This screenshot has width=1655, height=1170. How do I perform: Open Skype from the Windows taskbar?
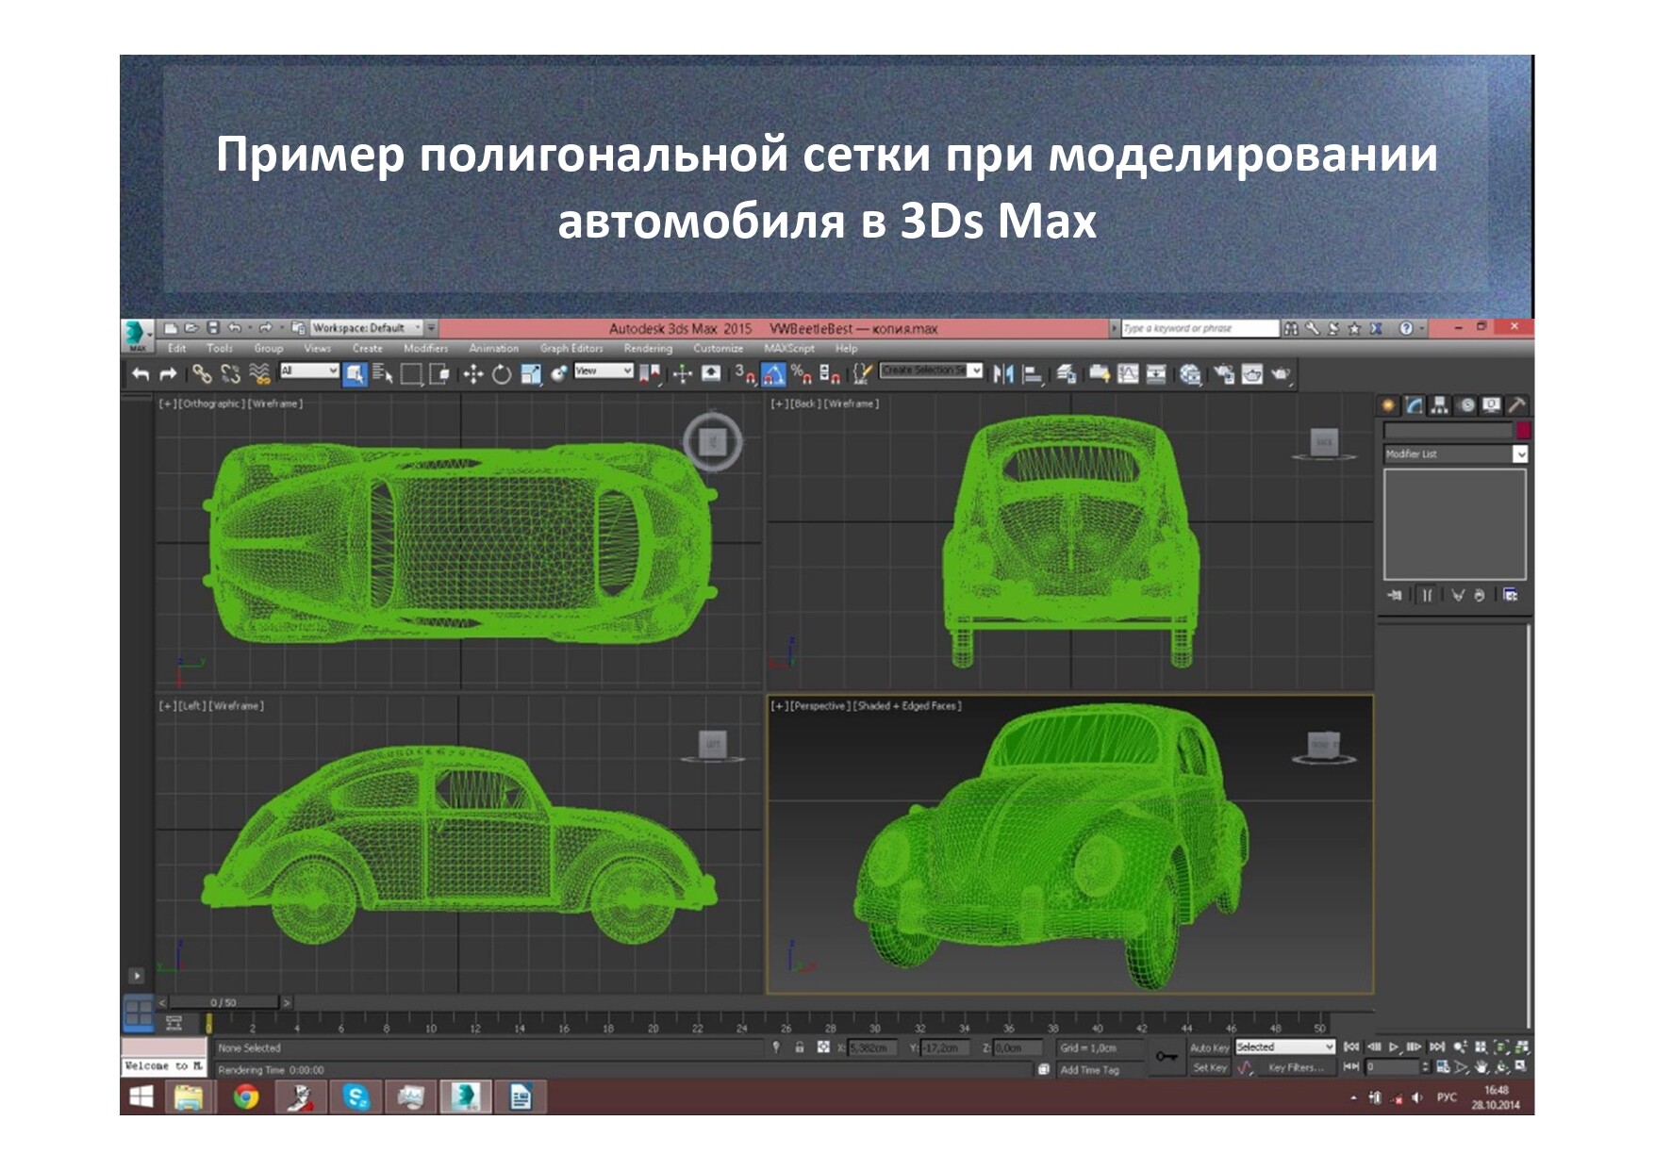[x=356, y=1097]
